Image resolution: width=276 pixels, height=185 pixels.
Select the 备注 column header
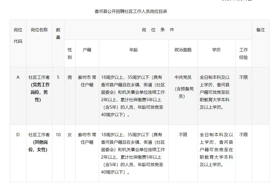260,30
